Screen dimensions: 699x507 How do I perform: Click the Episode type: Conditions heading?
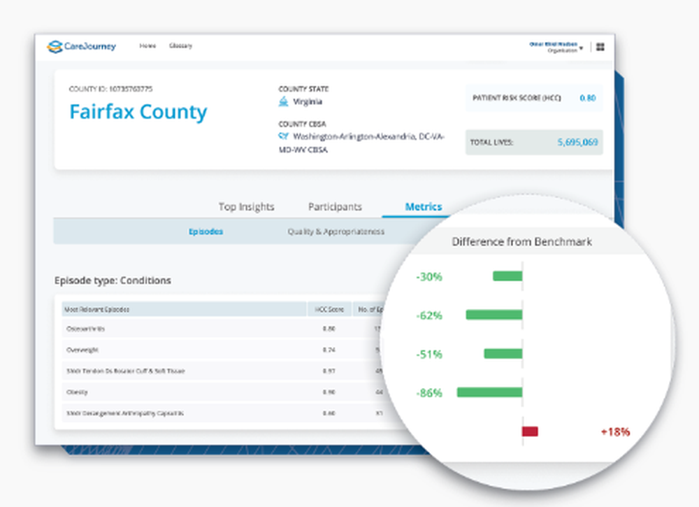[113, 280]
